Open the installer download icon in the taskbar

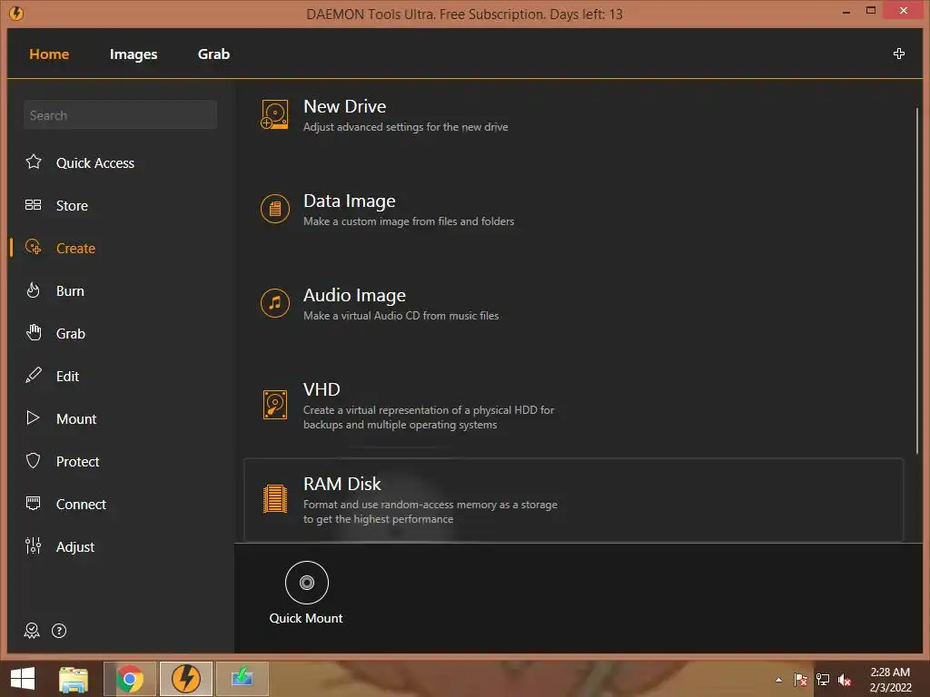click(242, 679)
